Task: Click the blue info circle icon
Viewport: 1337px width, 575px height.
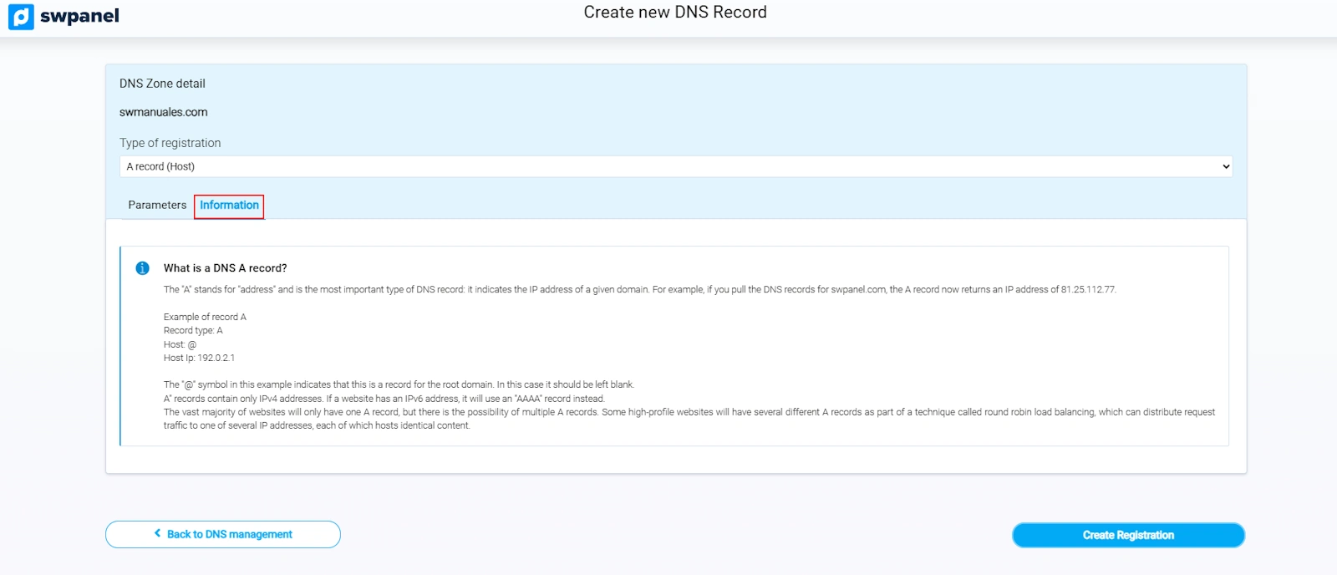Action: [142, 268]
